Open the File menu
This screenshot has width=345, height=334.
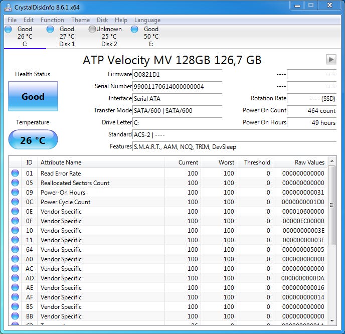(12, 20)
